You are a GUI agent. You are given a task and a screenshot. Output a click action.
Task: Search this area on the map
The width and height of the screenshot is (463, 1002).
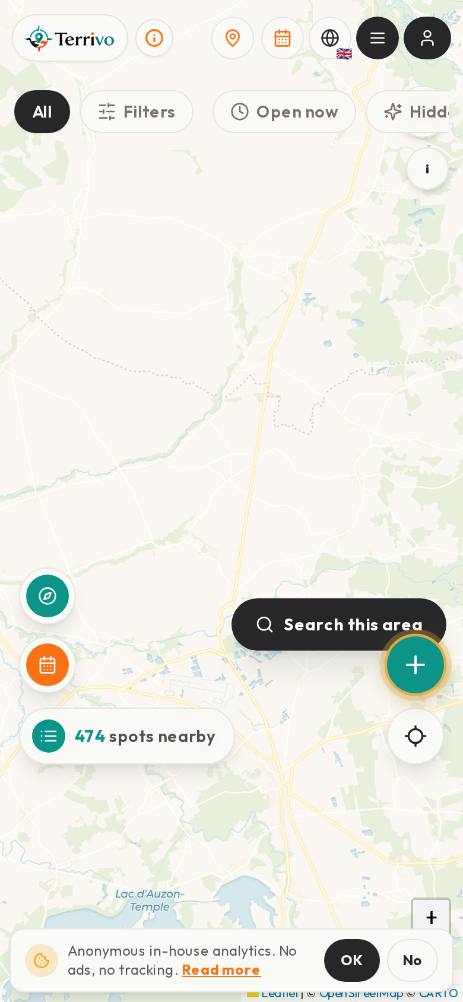coord(339,624)
